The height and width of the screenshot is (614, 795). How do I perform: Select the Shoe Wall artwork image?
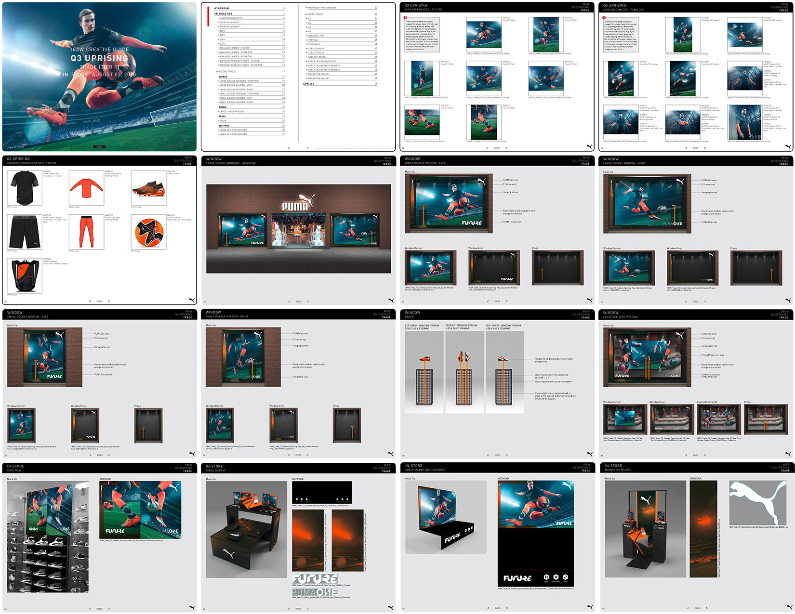coord(140,509)
